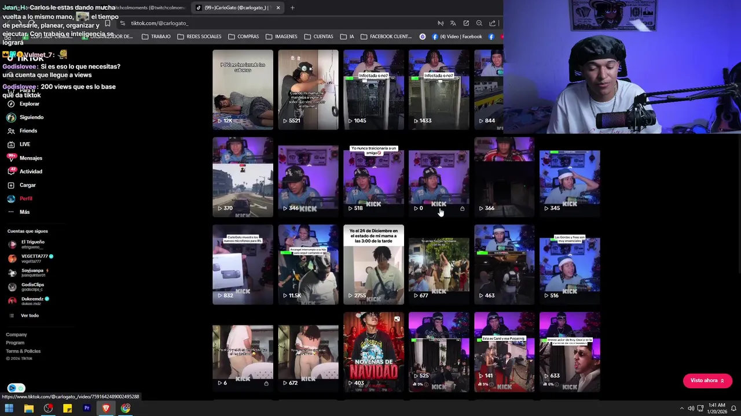Open the GTA video with 370 views
Screen dimensions: 741x416
point(243,177)
